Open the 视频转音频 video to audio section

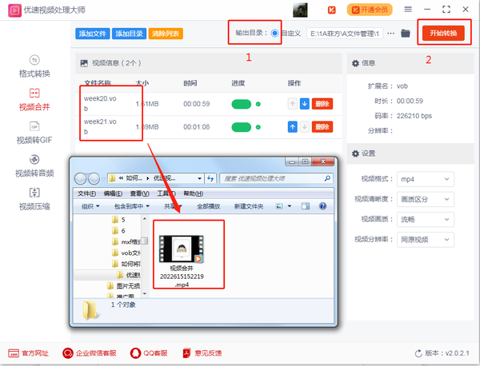pos(34,166)
